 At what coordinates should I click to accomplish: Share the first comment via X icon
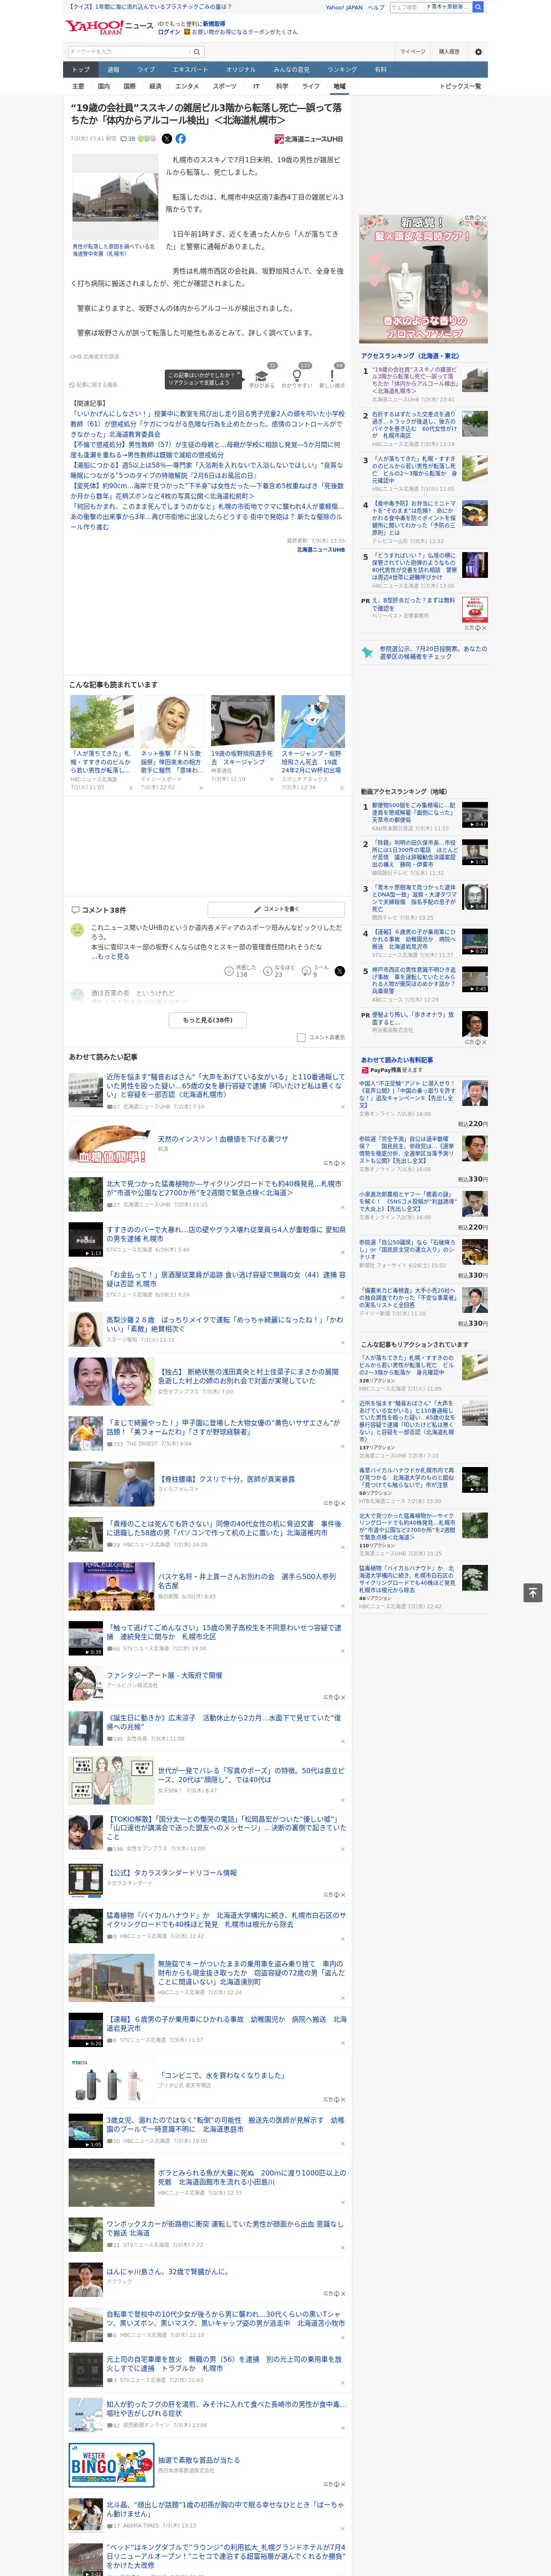click(340, 971)
